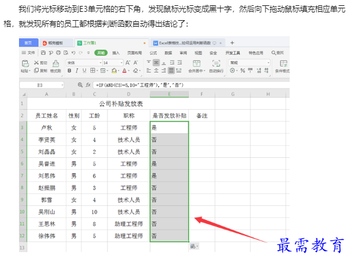The image size is (349, 264).
Task: Toggle align text left
Action: (x=148, y=71)
